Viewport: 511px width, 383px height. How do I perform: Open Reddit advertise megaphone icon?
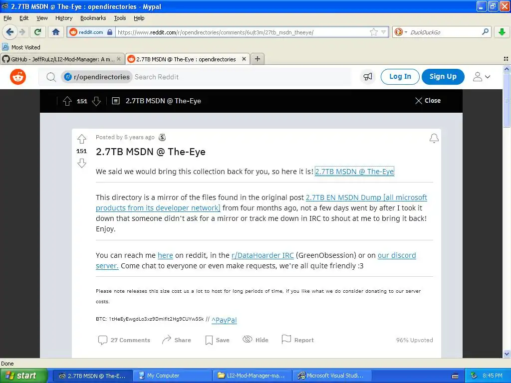(368, 77)
